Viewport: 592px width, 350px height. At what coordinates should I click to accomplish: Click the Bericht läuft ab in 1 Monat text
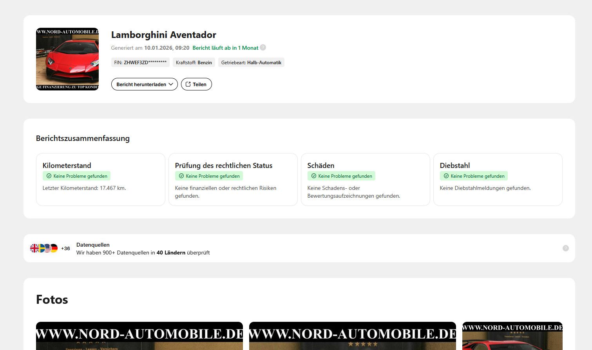point(225,48)
